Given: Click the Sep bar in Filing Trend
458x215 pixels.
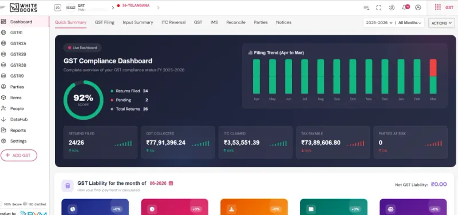Looking at the screenshot, I should coord(337,76).
